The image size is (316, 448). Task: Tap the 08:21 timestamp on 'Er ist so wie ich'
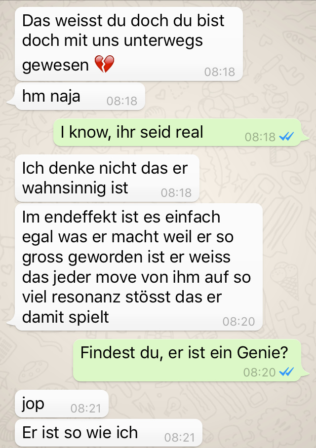point(180,438)
